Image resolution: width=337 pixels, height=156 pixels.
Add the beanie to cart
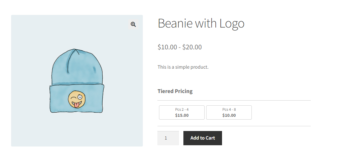(x=203, y=138)
